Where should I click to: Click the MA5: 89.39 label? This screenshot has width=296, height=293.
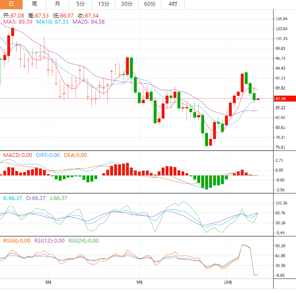click(18, 22)
